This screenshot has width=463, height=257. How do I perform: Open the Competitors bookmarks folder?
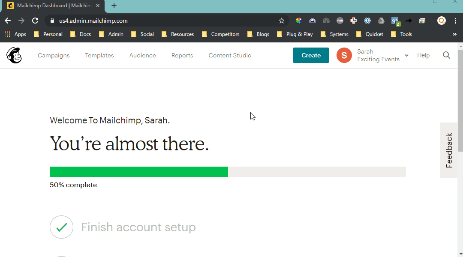click(x=221, y=34)
